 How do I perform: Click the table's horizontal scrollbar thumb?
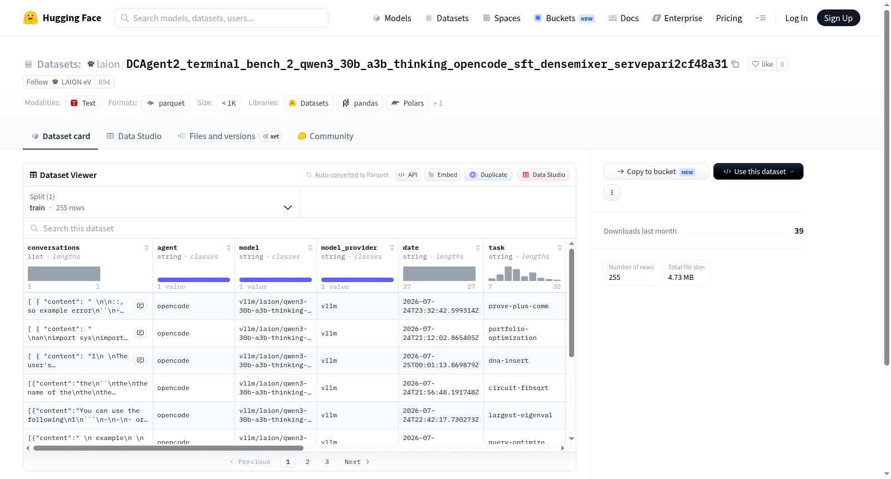(x=168, y=448)
